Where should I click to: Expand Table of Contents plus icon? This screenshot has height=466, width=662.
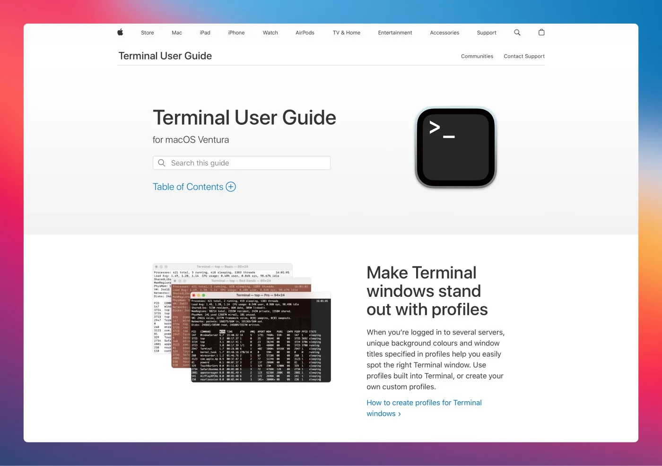point(231,187)
